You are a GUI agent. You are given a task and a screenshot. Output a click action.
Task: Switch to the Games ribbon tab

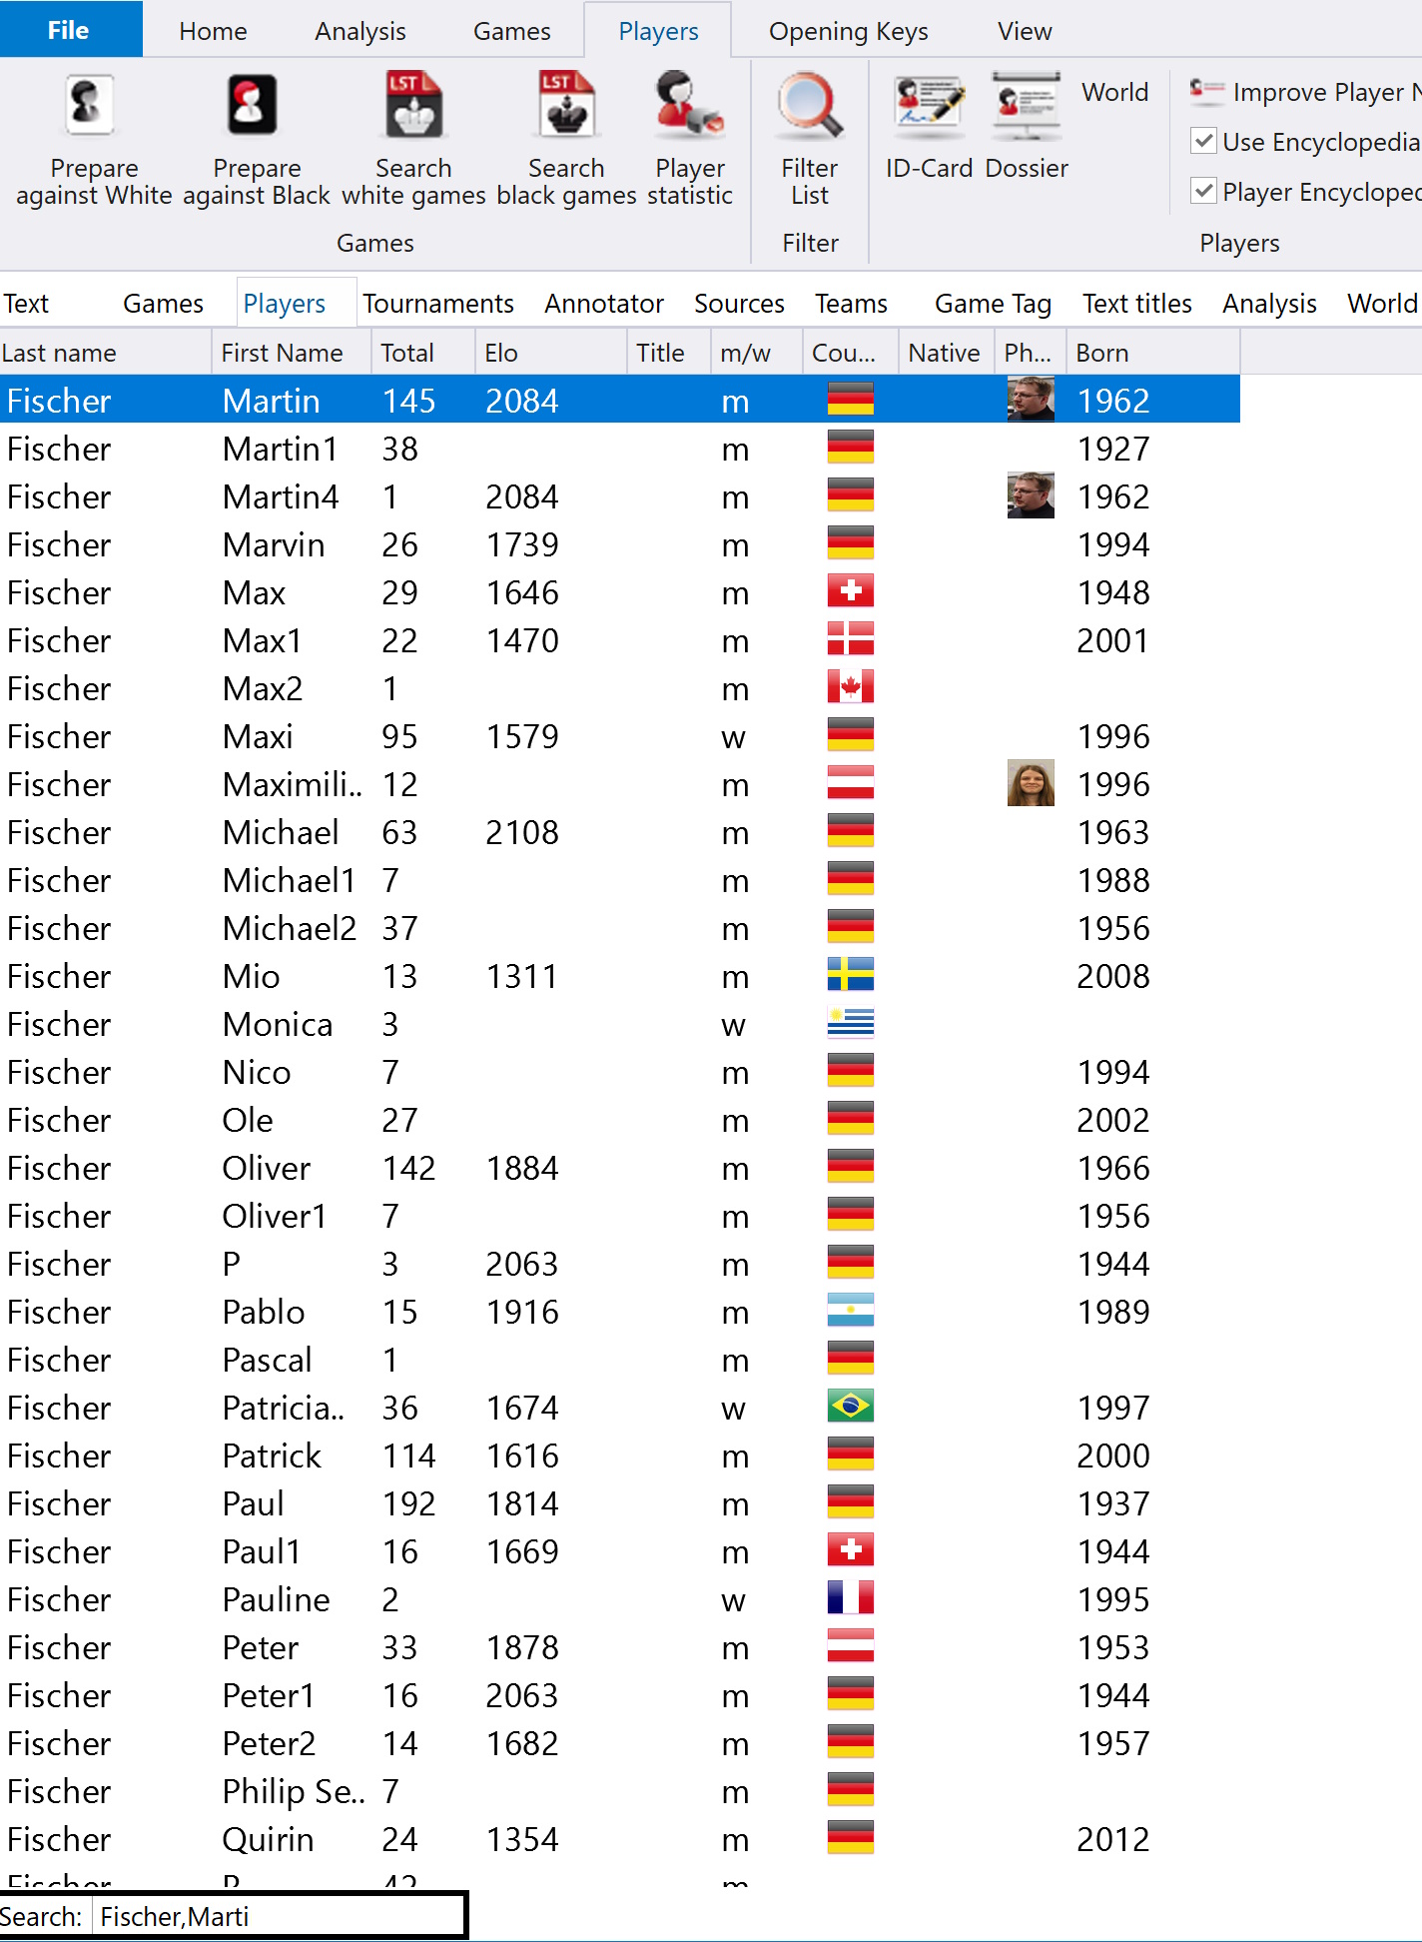pyautogui.click(x=511, y=31)
